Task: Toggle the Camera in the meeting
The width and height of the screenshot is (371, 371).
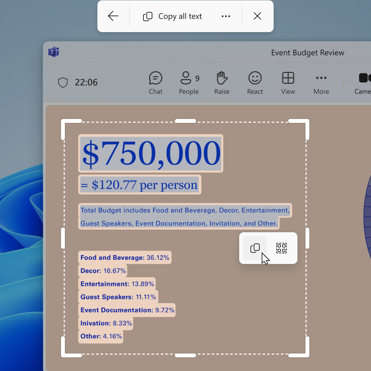Action: tap(363, 83)
